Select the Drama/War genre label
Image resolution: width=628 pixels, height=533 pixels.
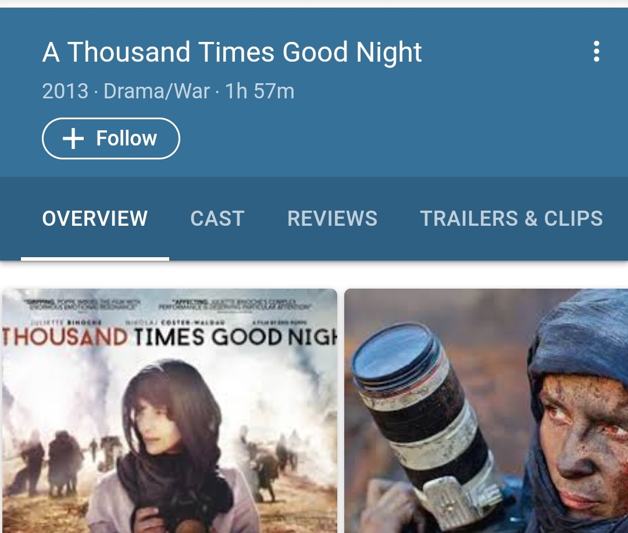tap(156, 91)
